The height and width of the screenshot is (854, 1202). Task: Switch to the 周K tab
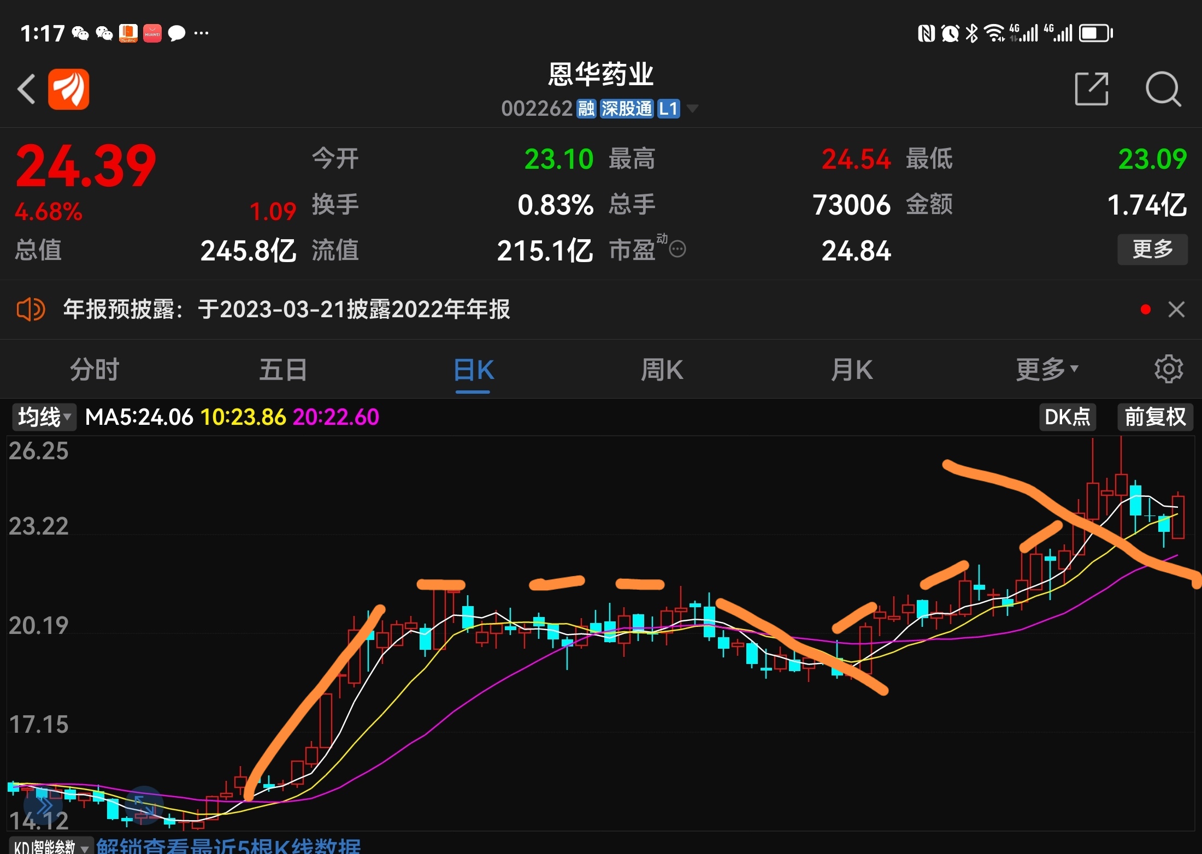[x=662, y=370]
